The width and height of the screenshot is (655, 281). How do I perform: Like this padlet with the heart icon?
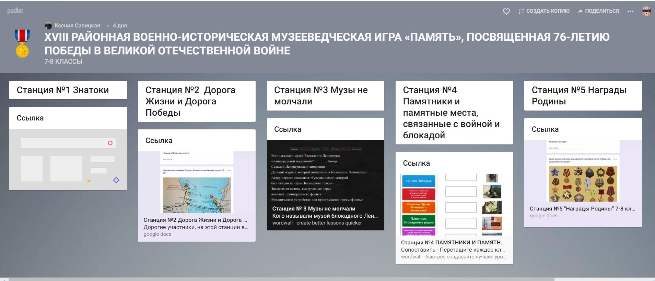[x=506, y=11]
